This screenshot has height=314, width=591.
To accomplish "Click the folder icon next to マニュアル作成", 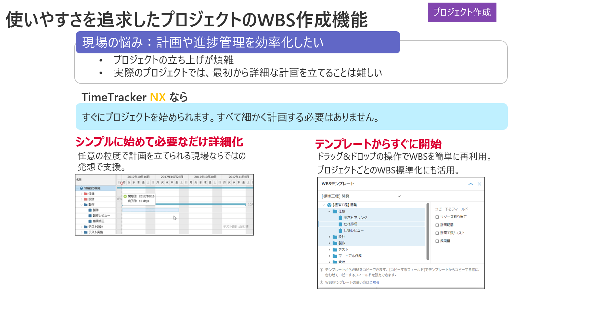I will coord(335,256).
